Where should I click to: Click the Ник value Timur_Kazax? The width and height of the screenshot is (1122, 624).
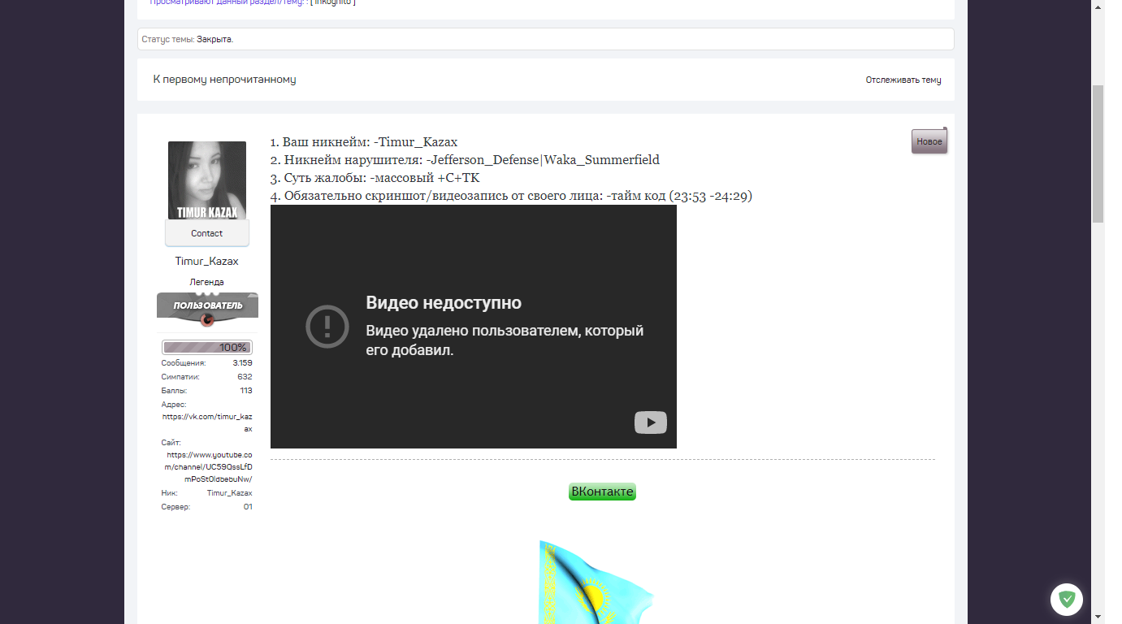pos(229,493)
